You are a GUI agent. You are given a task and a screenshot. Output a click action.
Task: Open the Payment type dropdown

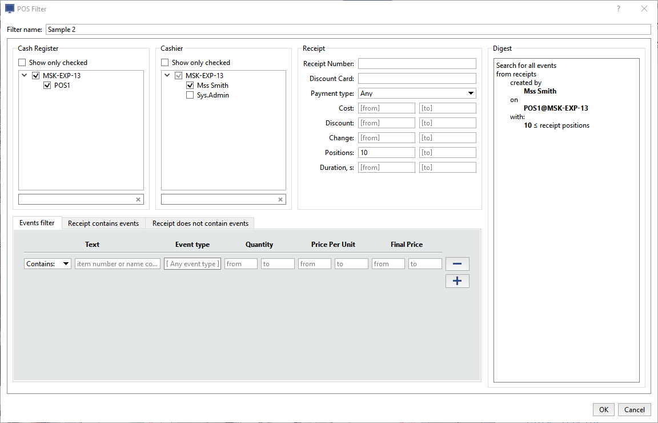coord(417,93)
